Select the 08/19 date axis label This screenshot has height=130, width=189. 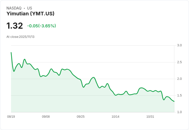click(x=11, y=117)
